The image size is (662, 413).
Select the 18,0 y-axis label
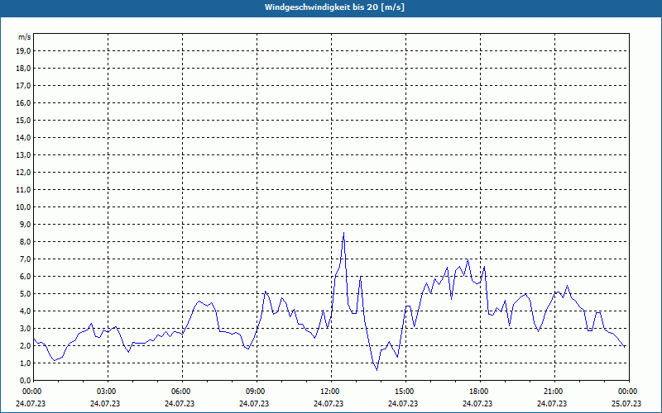click(23, 69)
